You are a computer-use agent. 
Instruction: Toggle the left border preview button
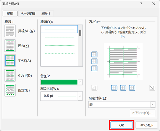pos(114,88)
